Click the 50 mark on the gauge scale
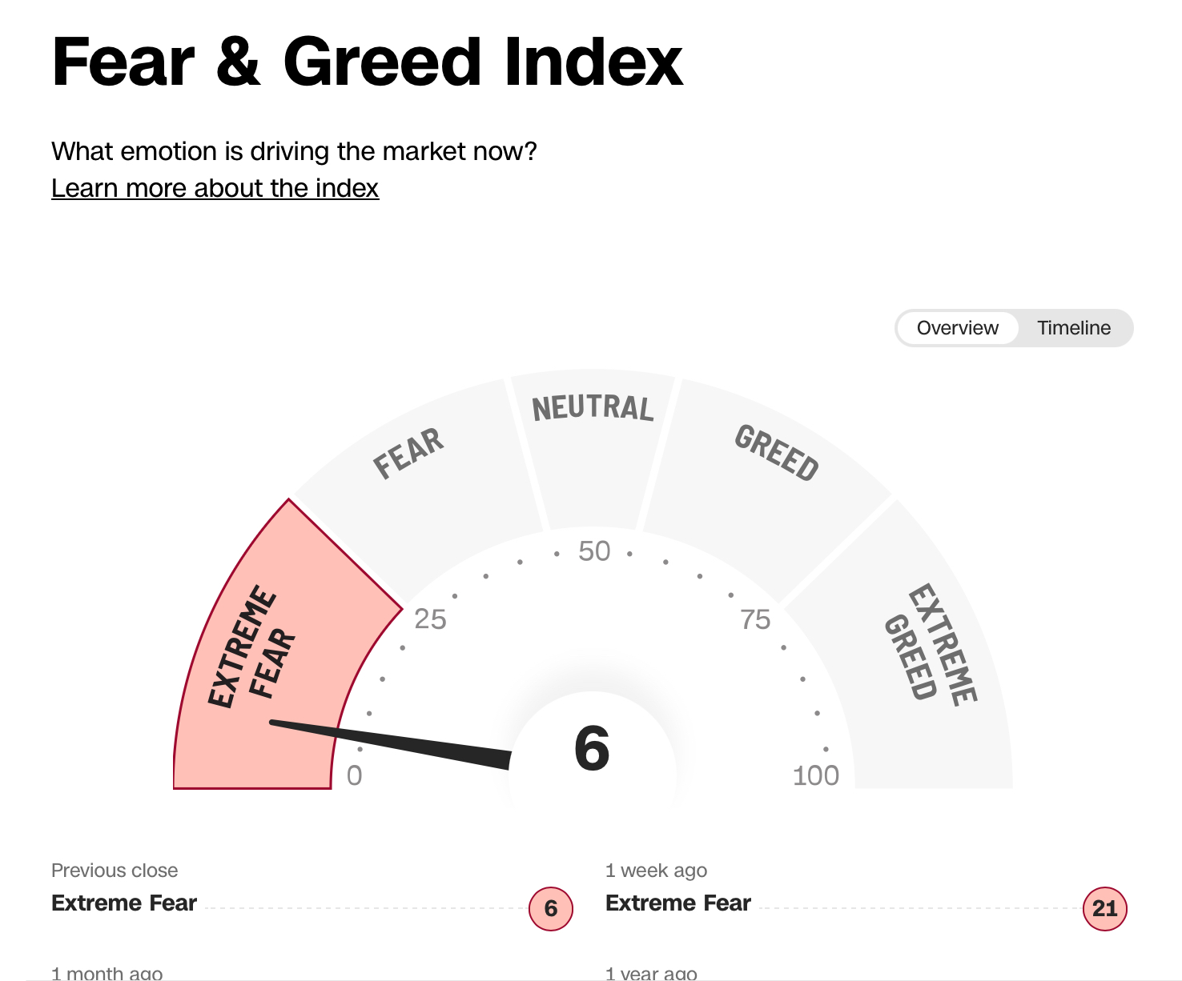Image resolution: width=1182 pixels, height=981 pixels. coord(594,551)
